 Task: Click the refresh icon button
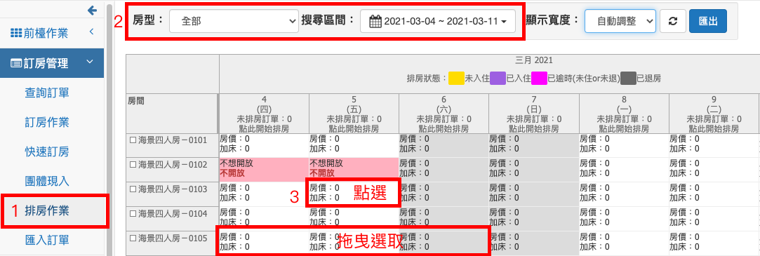[x=672, y=21]
